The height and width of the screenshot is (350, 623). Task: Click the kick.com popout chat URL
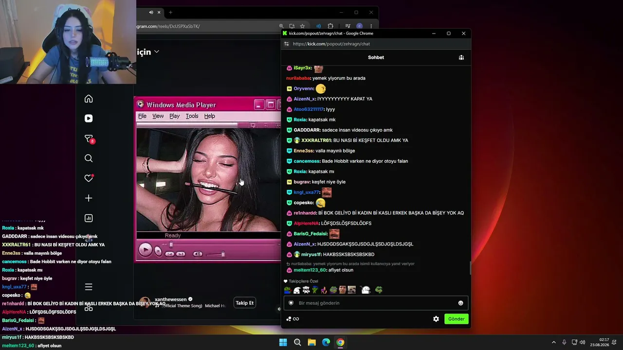pos(331,44)
